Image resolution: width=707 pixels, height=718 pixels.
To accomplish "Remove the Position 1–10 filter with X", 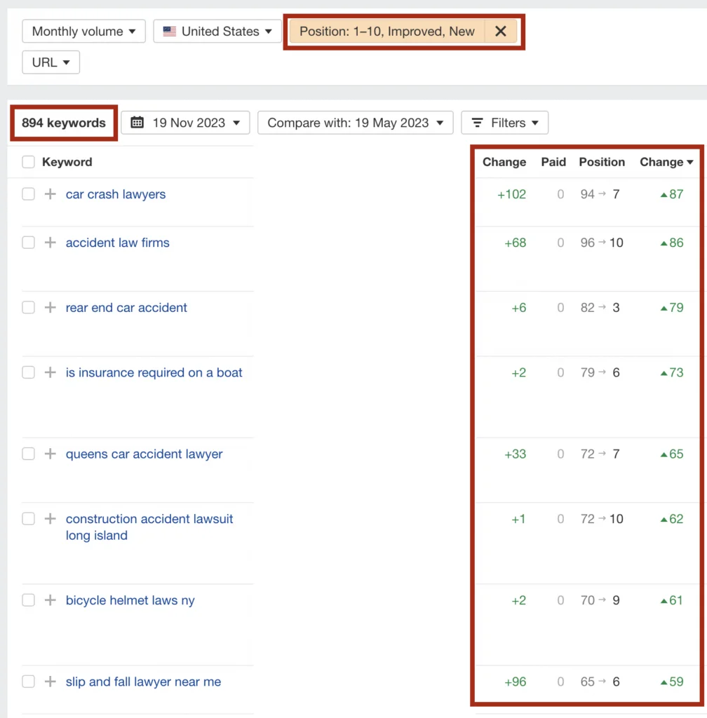I will pyautogui.click(x=500, y=32).
